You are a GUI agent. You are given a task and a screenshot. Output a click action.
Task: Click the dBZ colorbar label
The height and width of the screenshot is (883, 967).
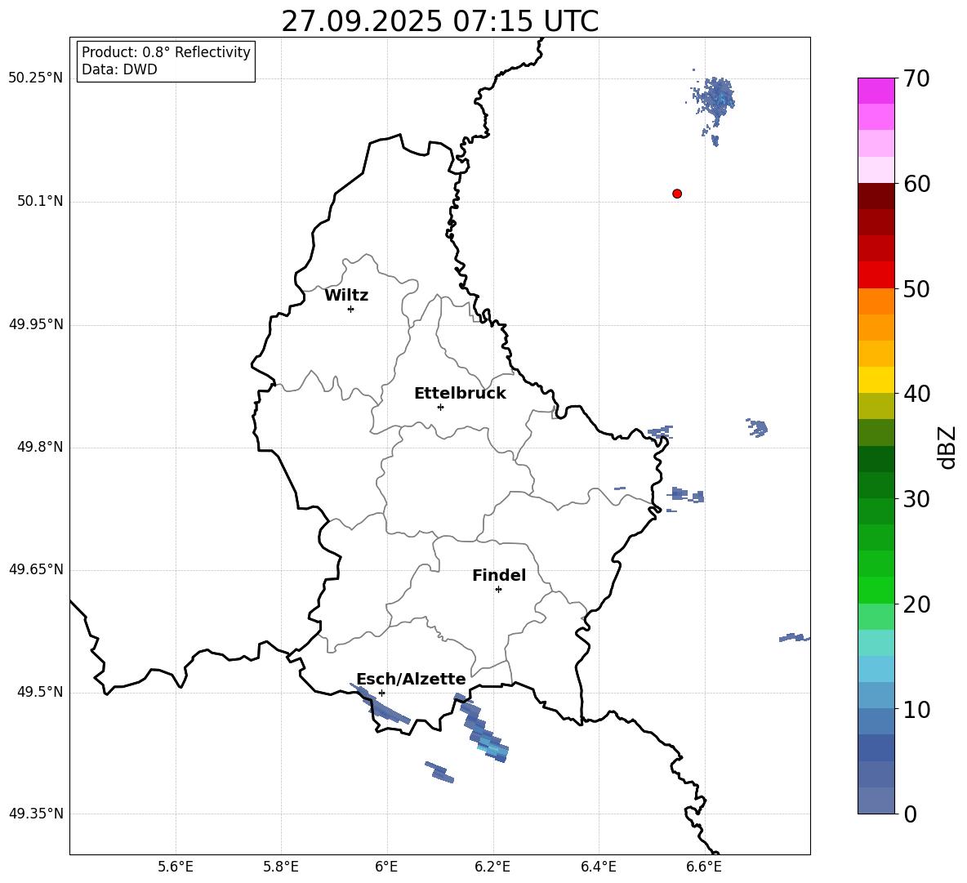(x=947, y=447)
